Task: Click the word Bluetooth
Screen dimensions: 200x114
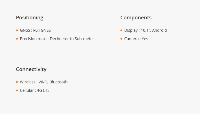Action: click(x=58, y=82)
